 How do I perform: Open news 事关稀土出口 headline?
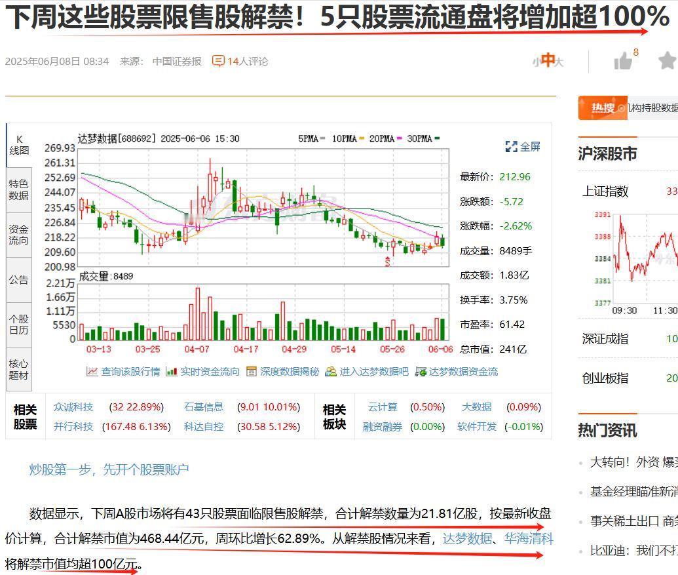tap(634, 521)
